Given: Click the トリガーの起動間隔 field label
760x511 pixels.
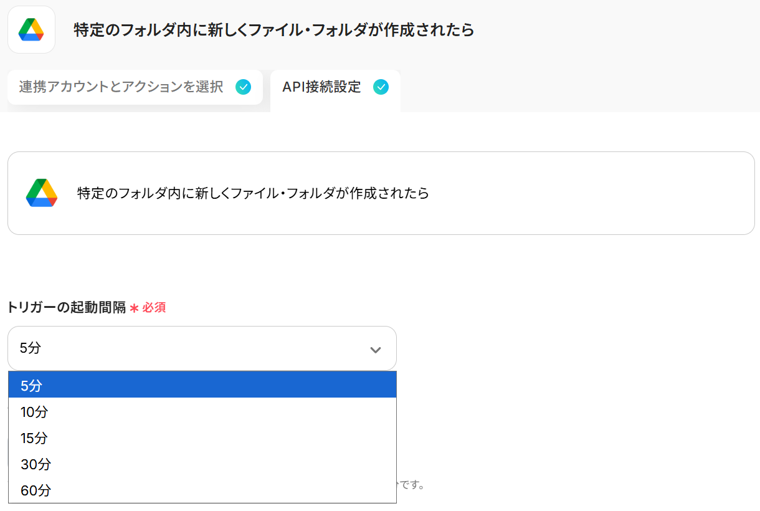Looking at the screenshot, I should tap(67, 307).
